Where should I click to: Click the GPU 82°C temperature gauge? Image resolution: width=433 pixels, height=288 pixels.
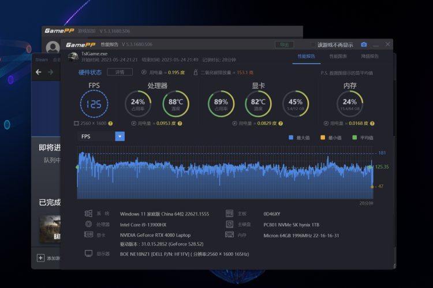tap(258, 104)
